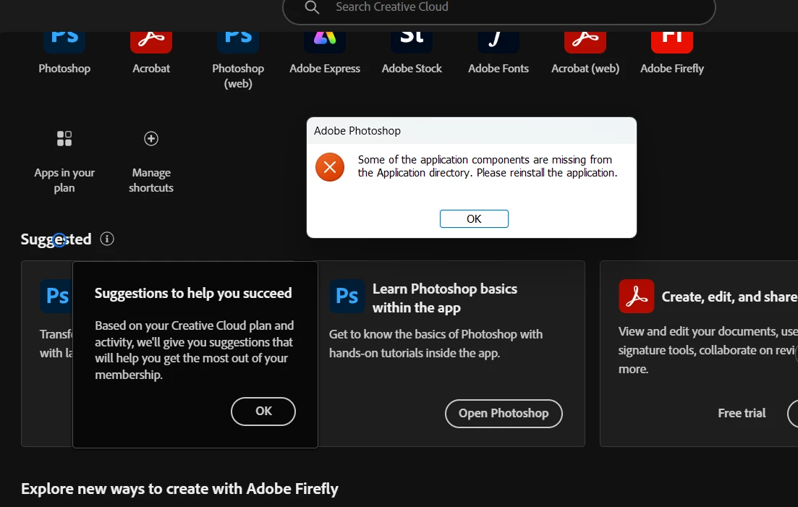Click the Free trial link

(x=742, y=413)
